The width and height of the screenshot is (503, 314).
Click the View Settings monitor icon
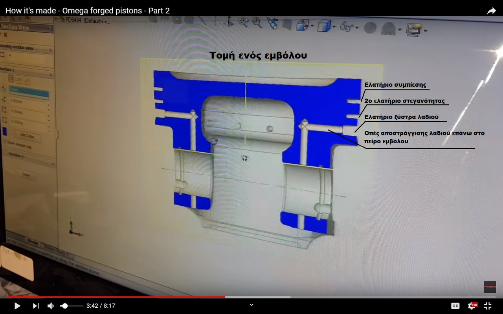pyautogui.click(x=414, y=29)
